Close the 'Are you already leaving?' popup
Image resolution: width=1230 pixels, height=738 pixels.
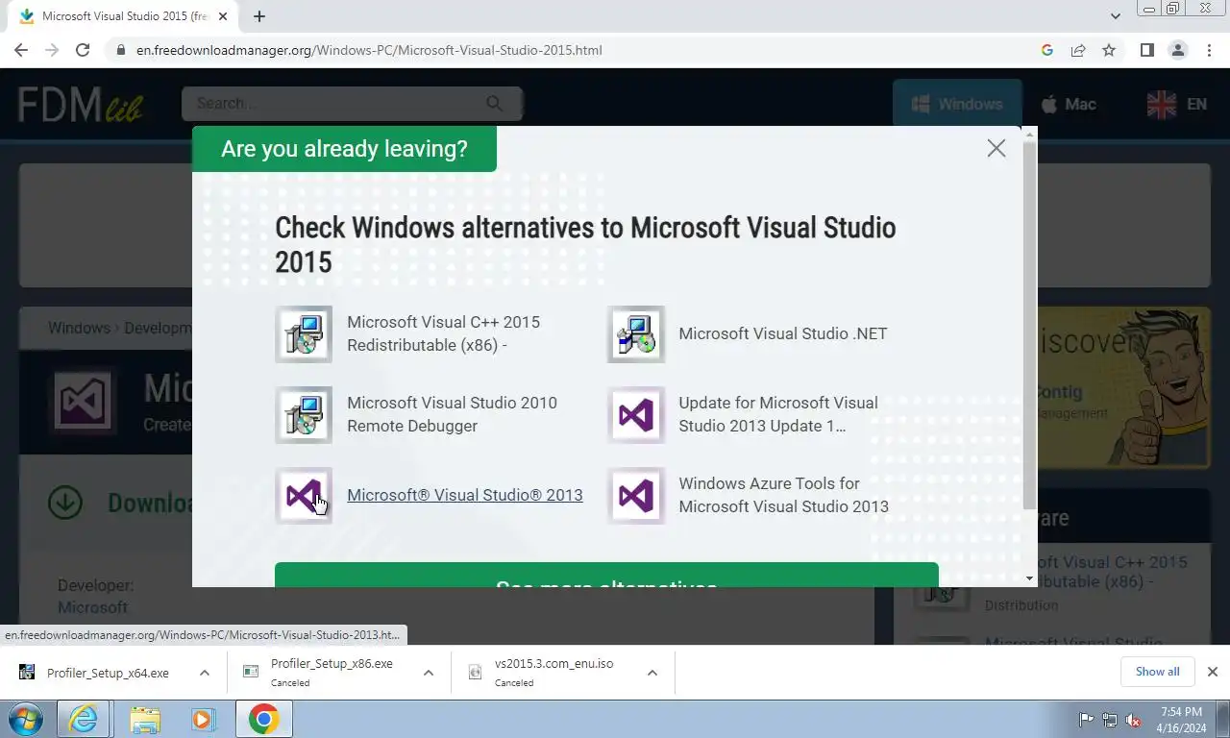click(x=996, y=148)
